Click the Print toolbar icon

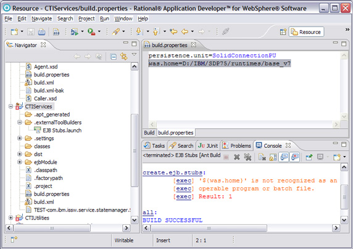click(x=41, y=31)
